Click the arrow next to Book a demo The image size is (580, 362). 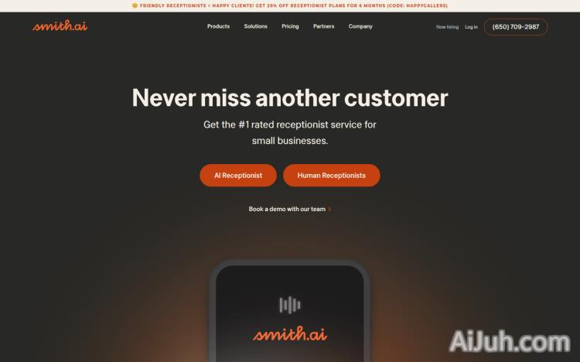329,209
